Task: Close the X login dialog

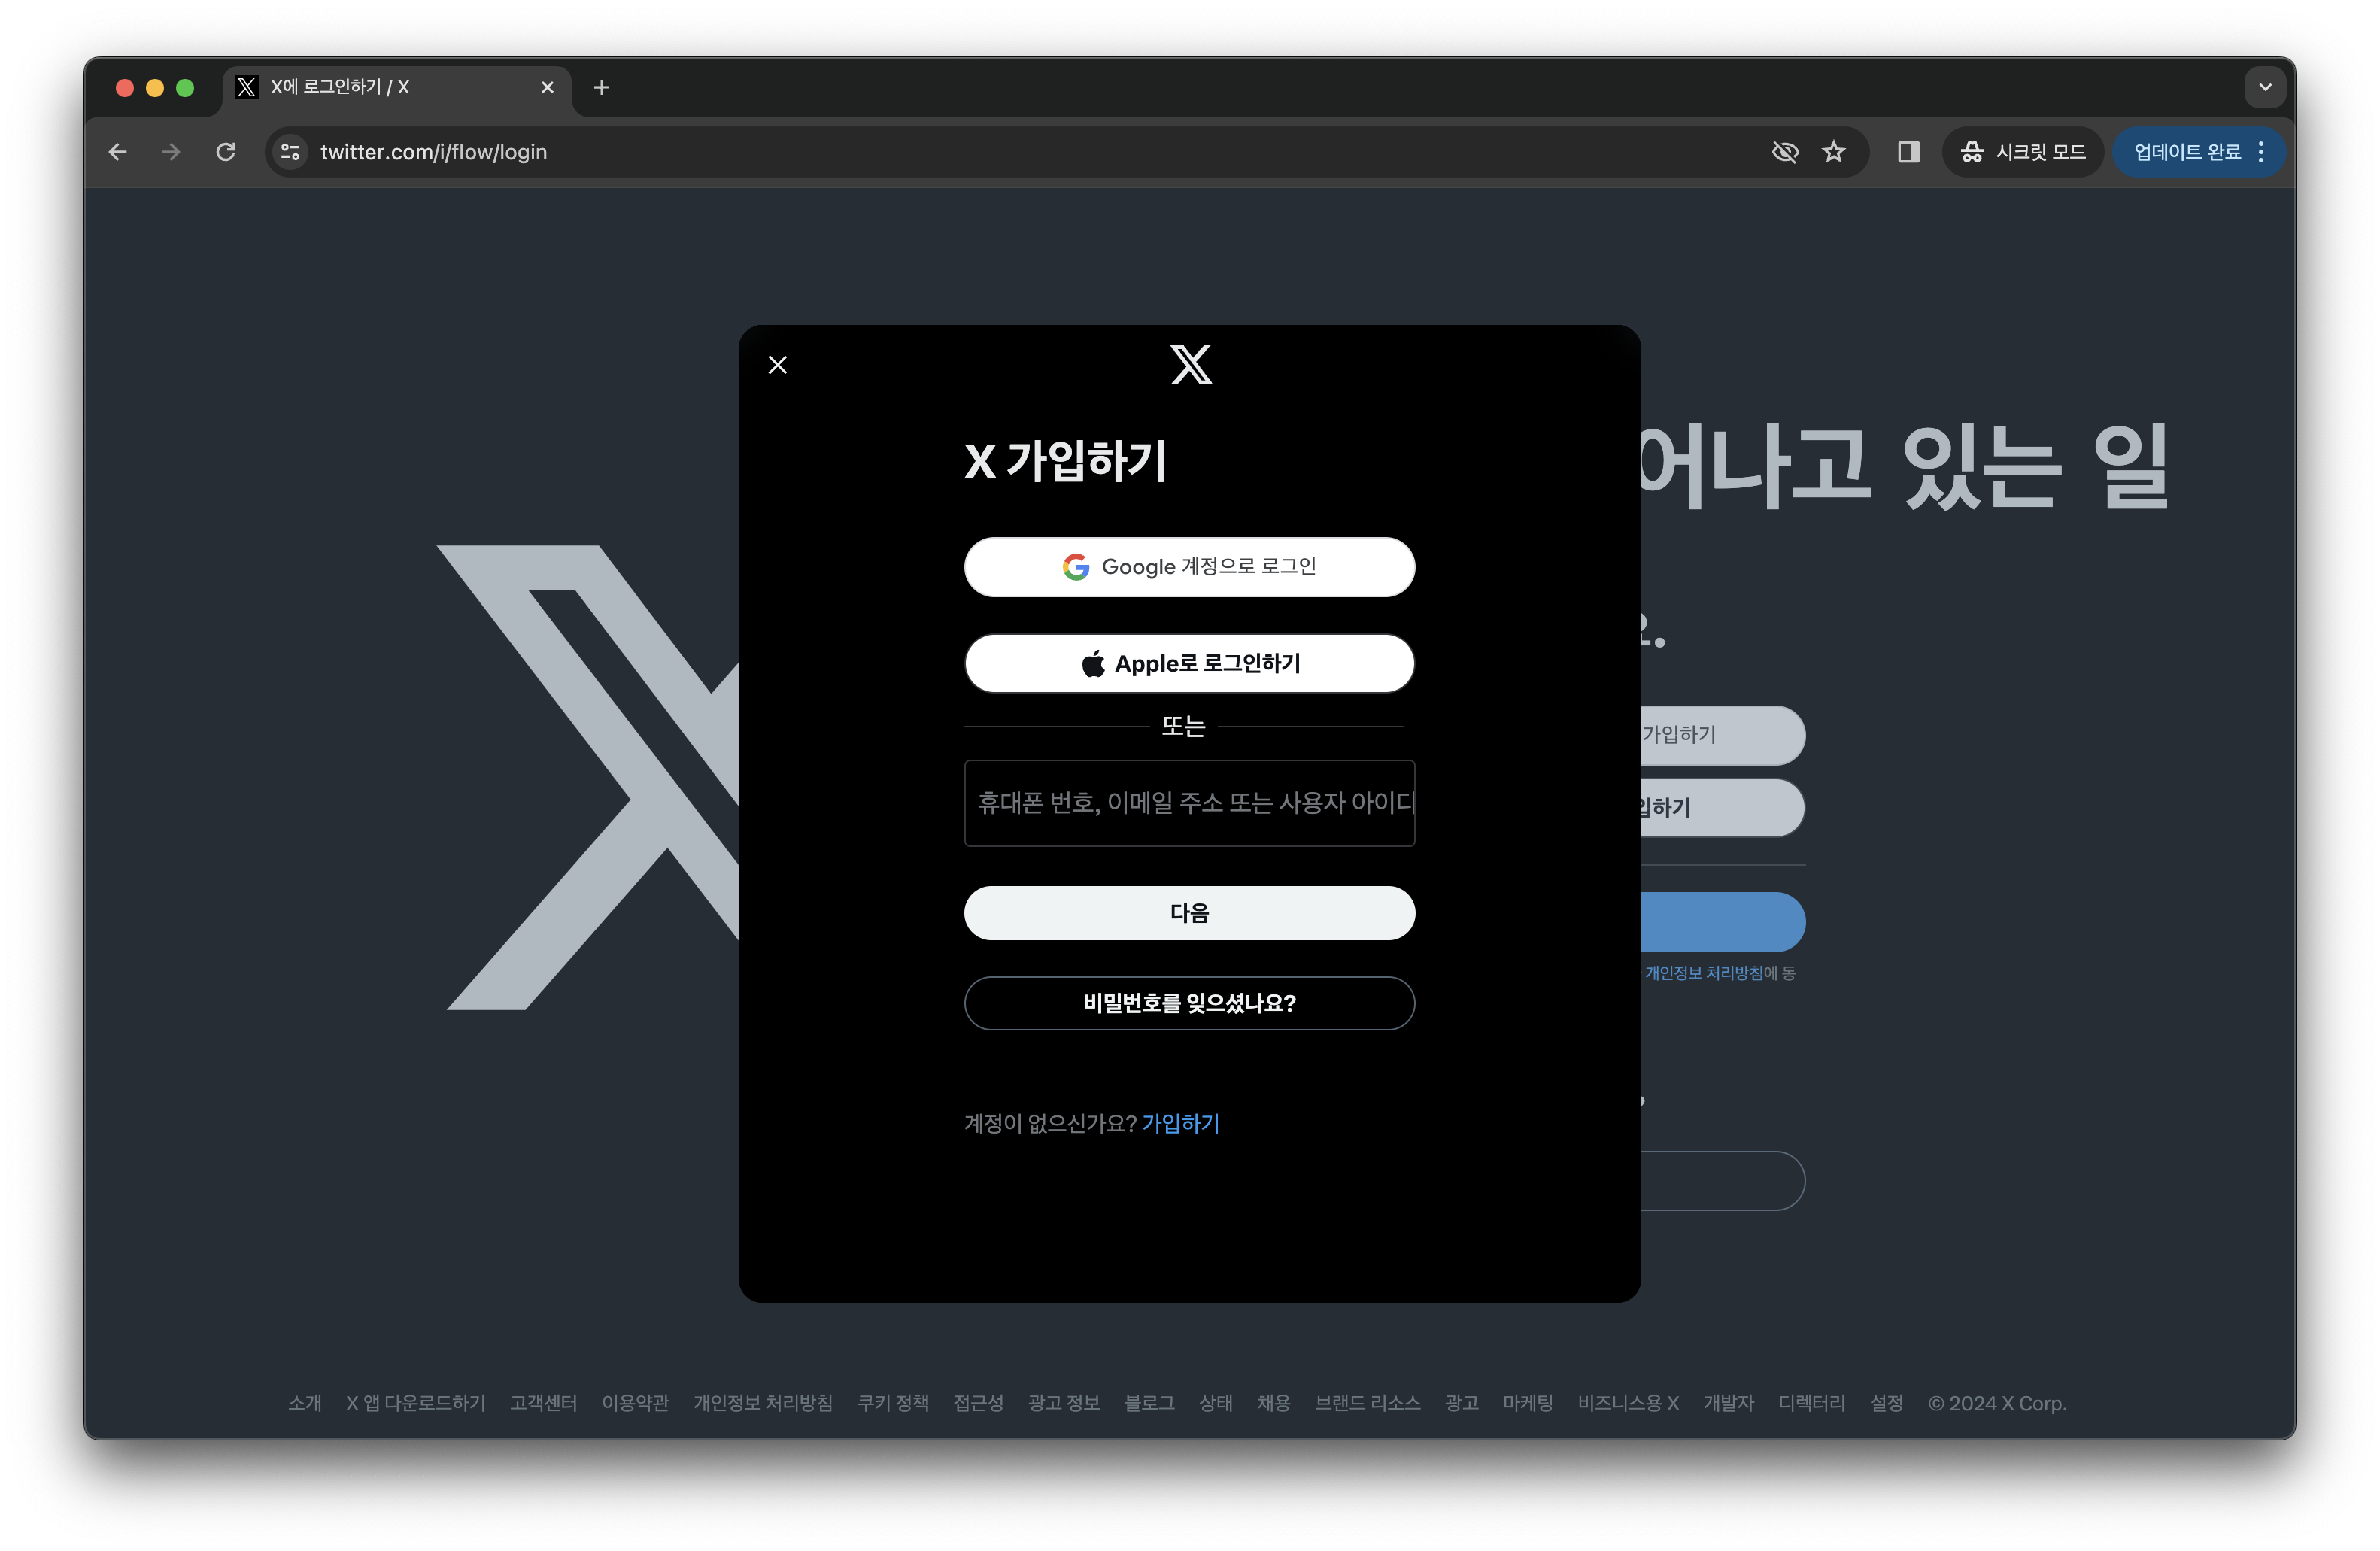Action: point(777,365)
